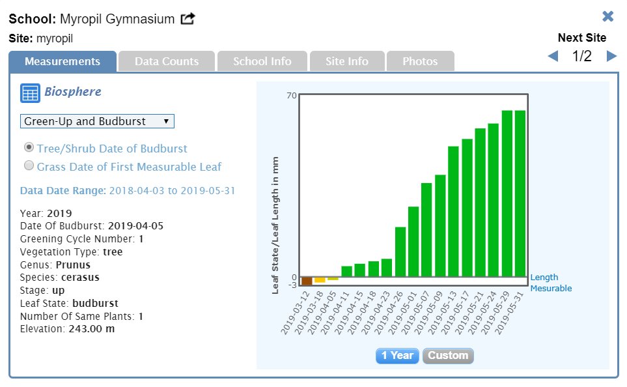Open Green-Up and Budburst dropdown
Screen dimensions: 627x387
(97, 121)
